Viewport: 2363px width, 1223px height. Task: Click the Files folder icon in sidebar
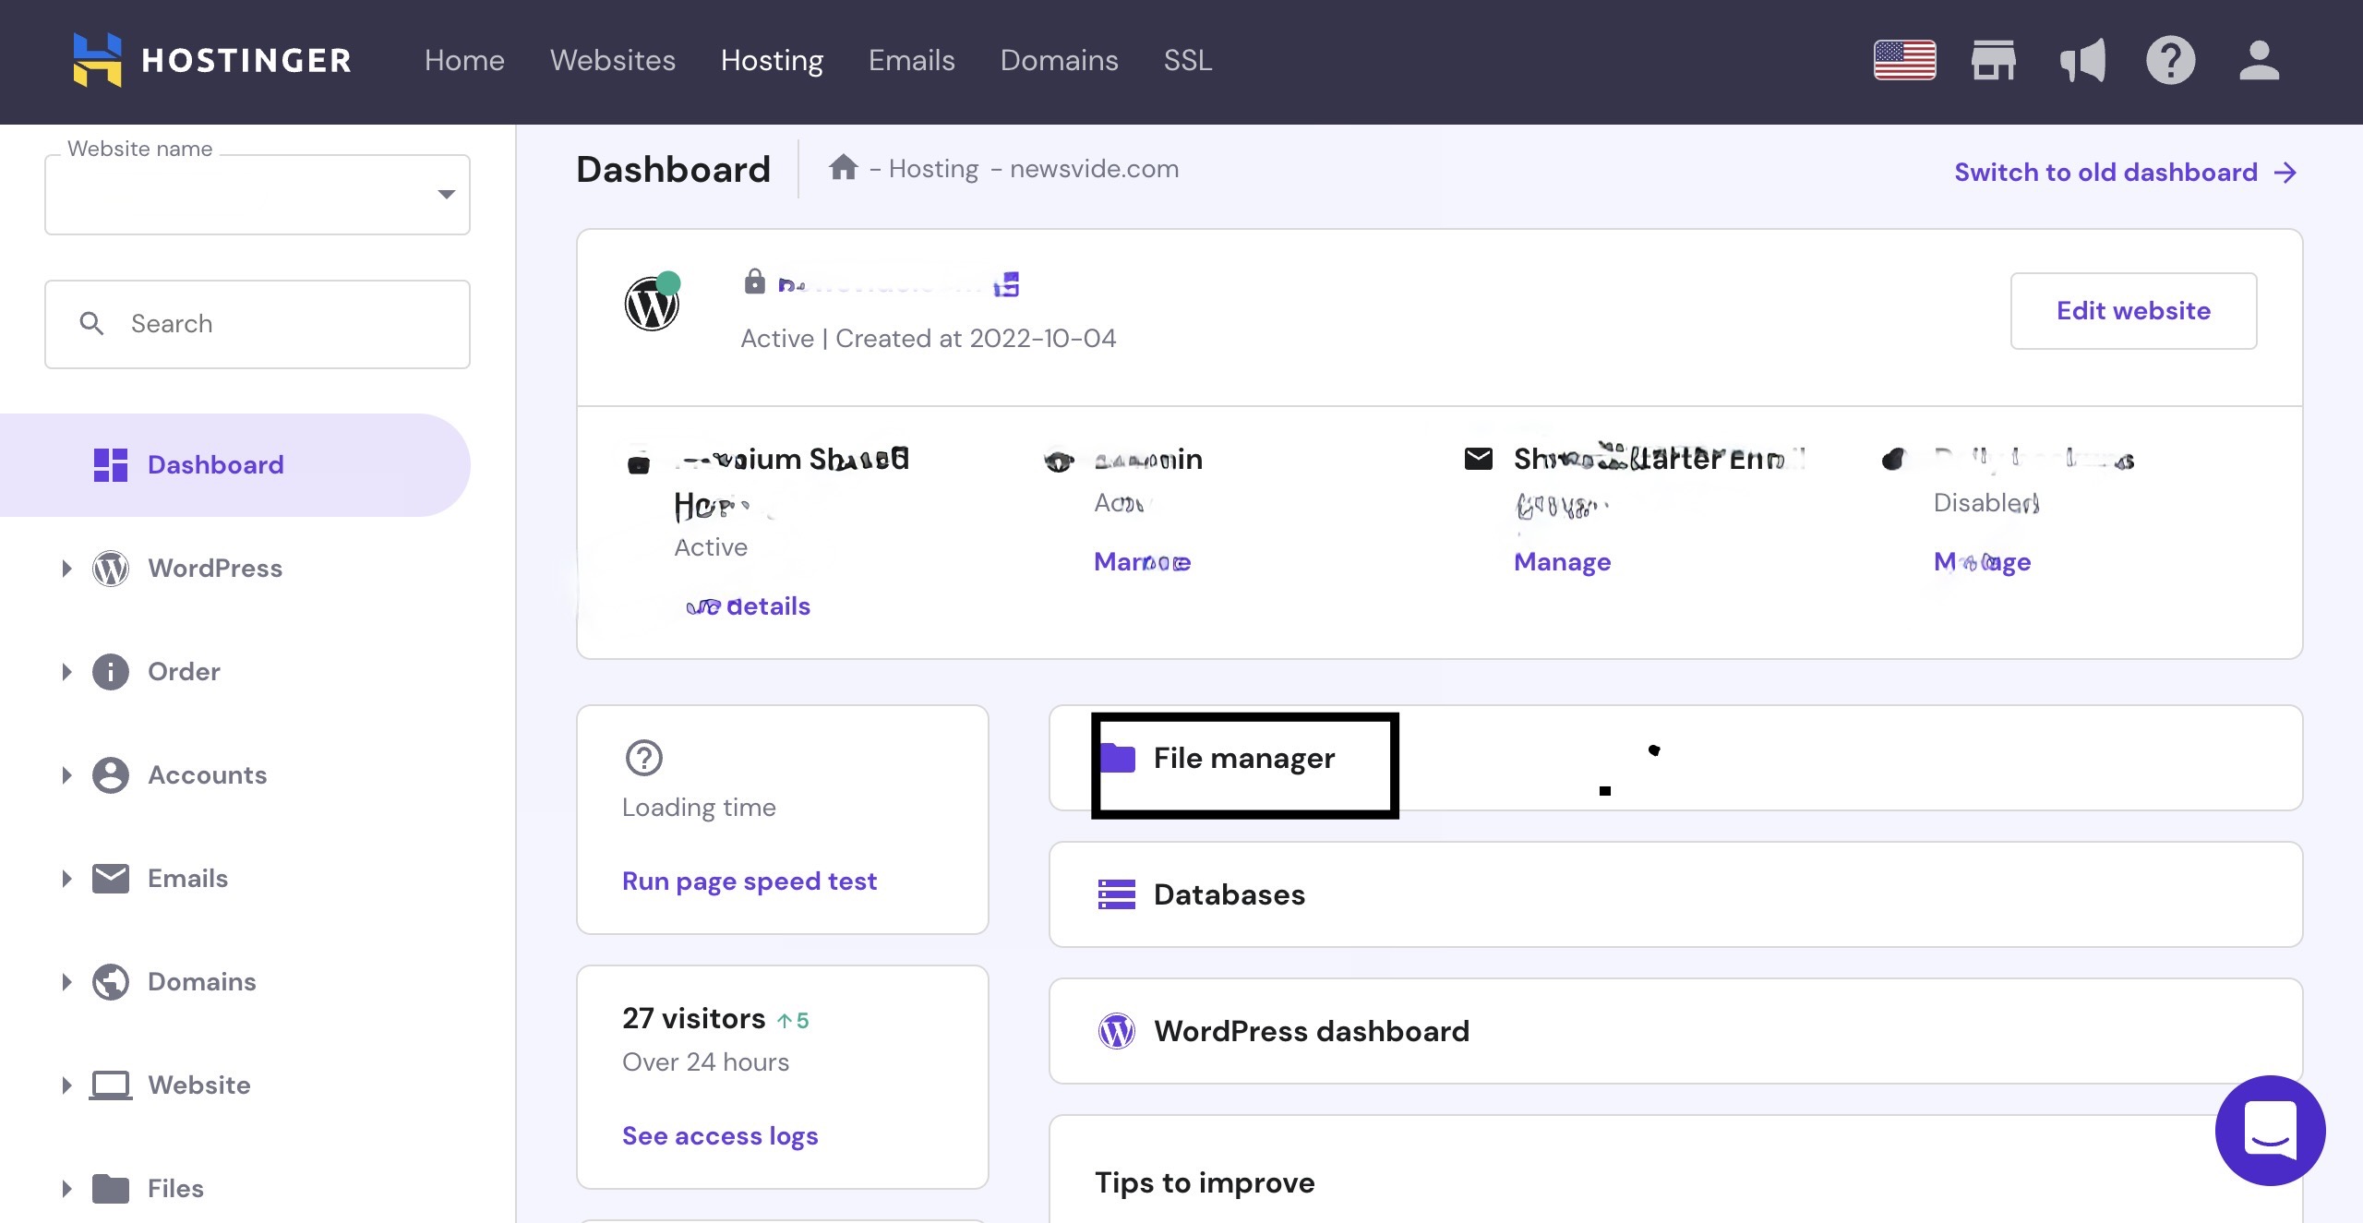[111, 1189]
